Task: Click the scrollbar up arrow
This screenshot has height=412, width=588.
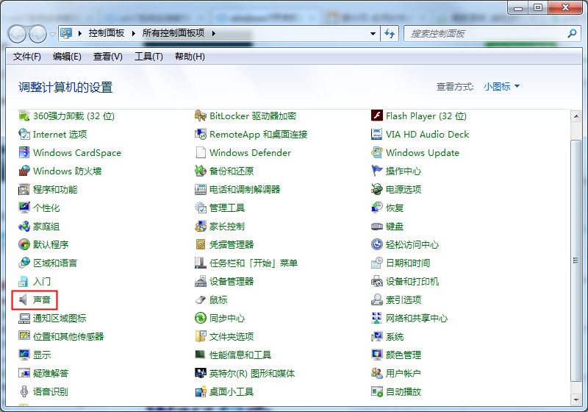Action: (x=576, y=116)
